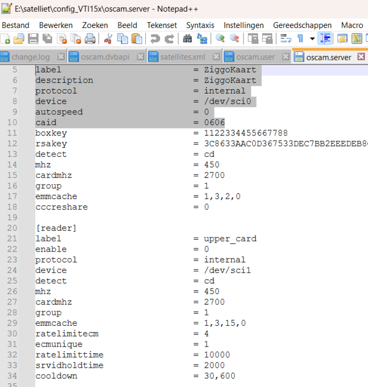Click the Find binoculars icon
The height and width of the screenshot is (387, 368).
[187, 39]
